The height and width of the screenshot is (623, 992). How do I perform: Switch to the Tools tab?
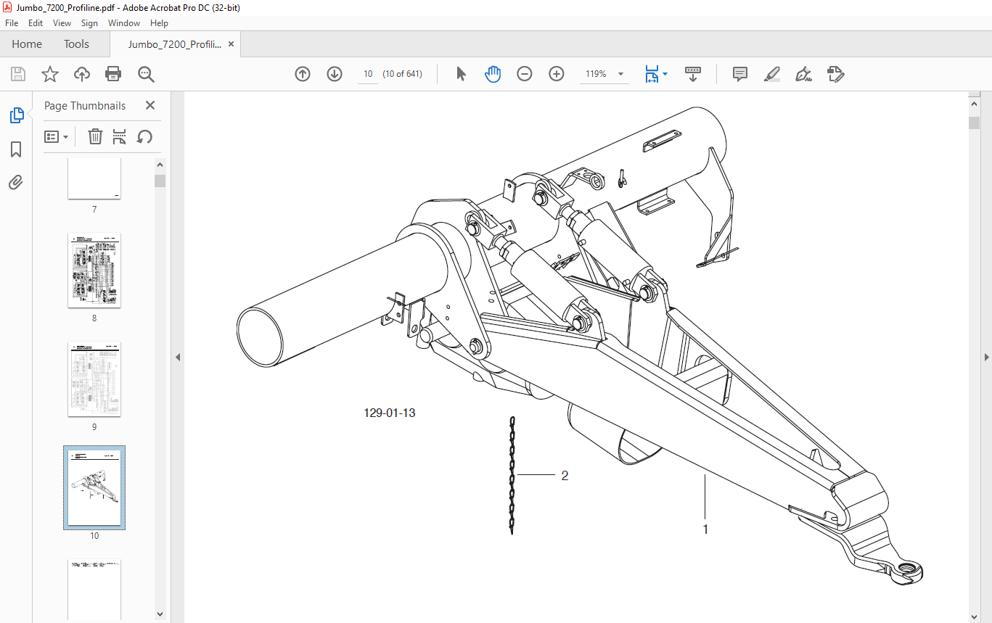tap(76, 44)
